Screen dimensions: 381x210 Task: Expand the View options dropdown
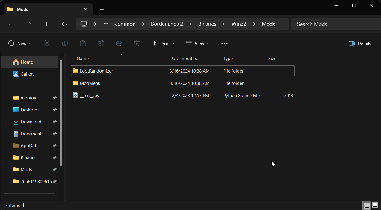tap(197, 43)
